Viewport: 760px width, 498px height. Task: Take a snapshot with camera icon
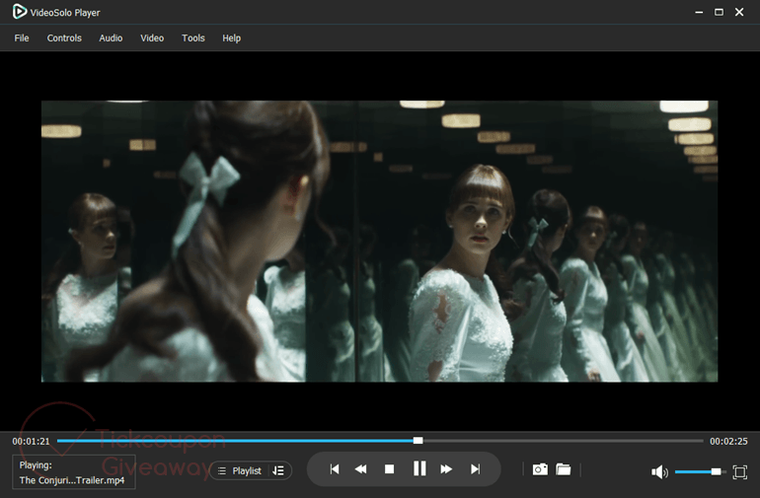pos(540,469)
